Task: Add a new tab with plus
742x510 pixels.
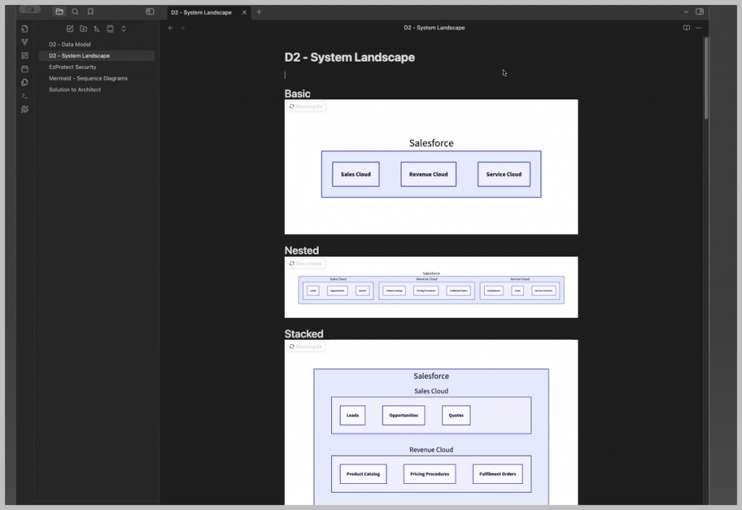Action: tap(259, 12)
